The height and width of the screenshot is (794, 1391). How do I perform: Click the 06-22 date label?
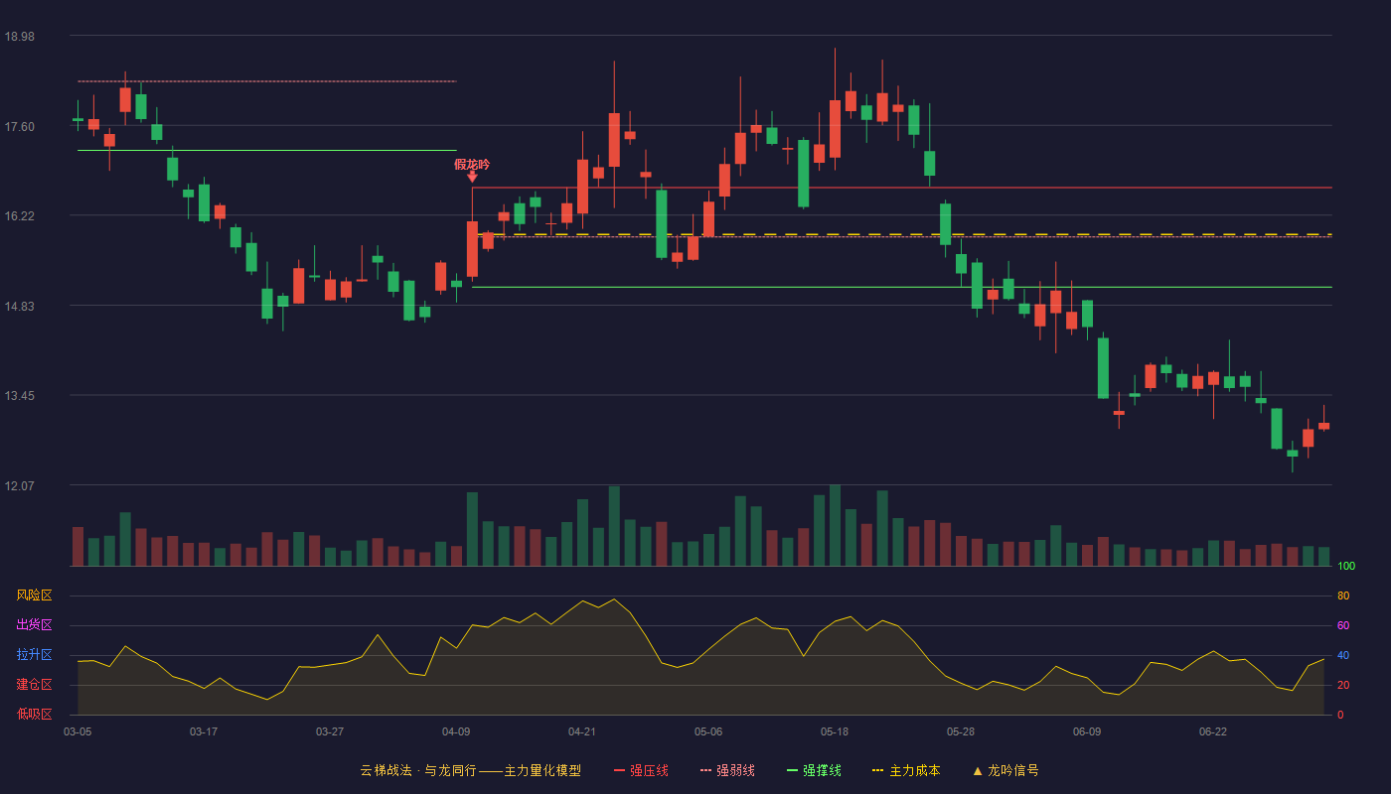click(1213, 731)
